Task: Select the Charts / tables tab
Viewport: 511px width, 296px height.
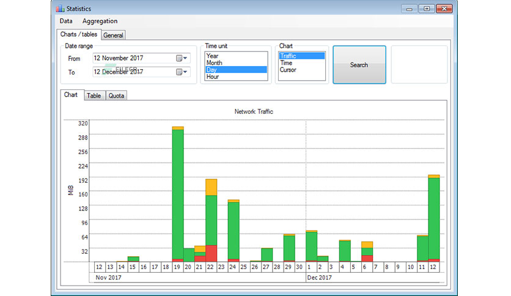Action: [x=78, y=34]
